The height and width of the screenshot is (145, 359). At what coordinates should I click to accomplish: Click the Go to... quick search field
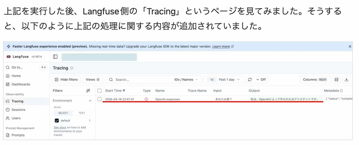[26, 67]
